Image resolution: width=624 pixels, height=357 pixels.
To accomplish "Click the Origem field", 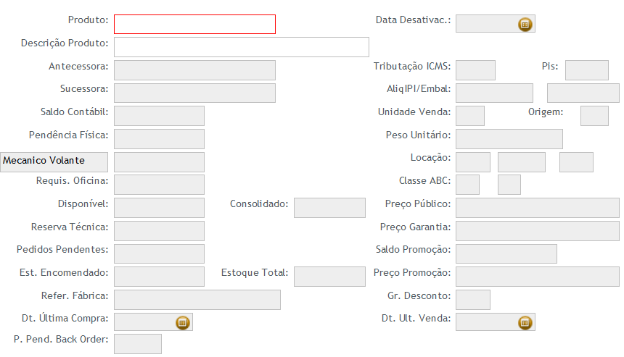I will [x=594, y=116].
